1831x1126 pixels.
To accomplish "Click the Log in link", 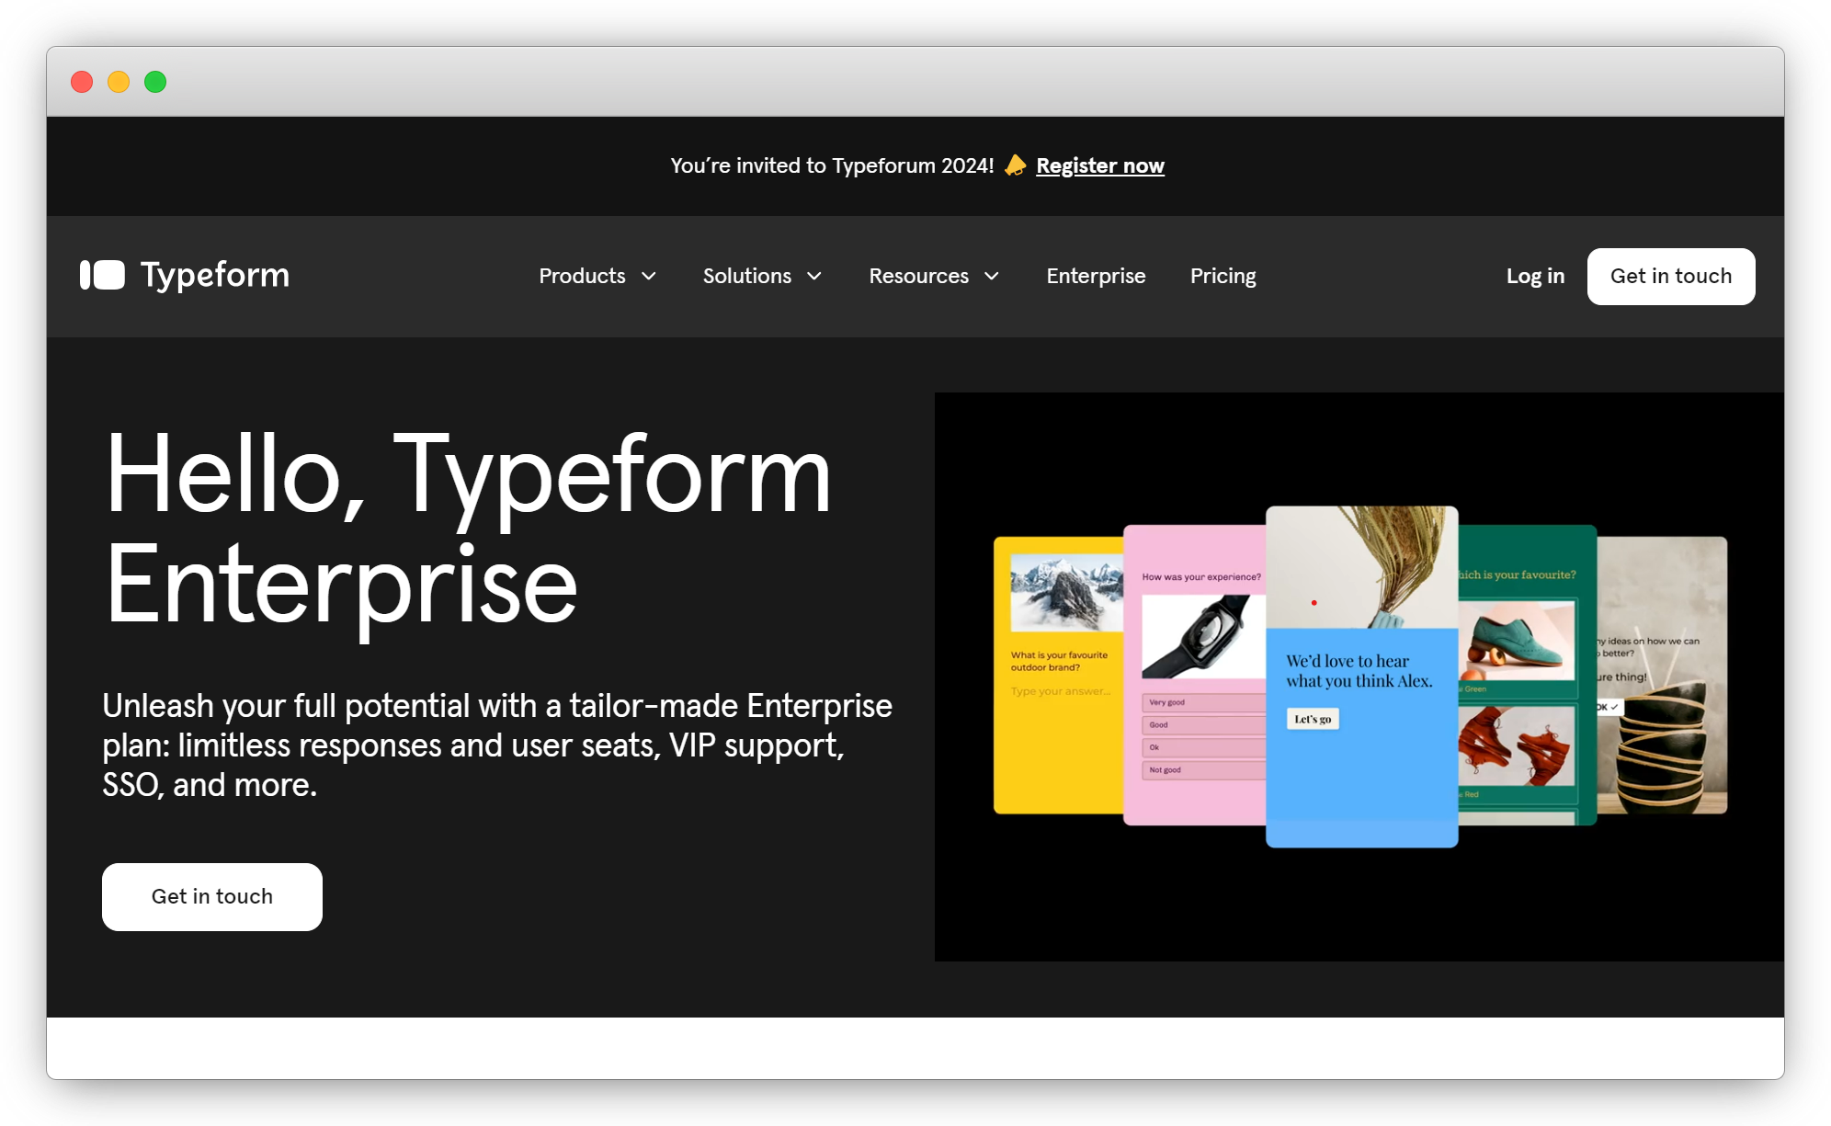I will click(1535, 276).
